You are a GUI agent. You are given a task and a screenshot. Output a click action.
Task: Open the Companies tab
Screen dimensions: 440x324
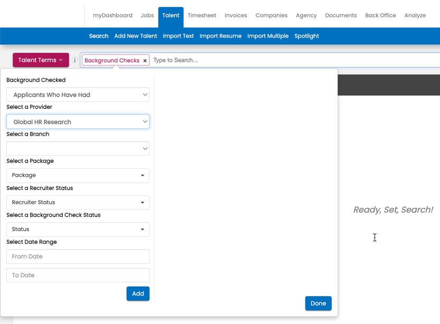272,15
